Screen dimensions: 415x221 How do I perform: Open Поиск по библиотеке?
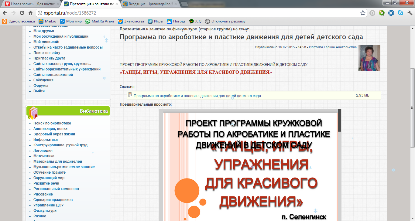(x=52, y=123)
